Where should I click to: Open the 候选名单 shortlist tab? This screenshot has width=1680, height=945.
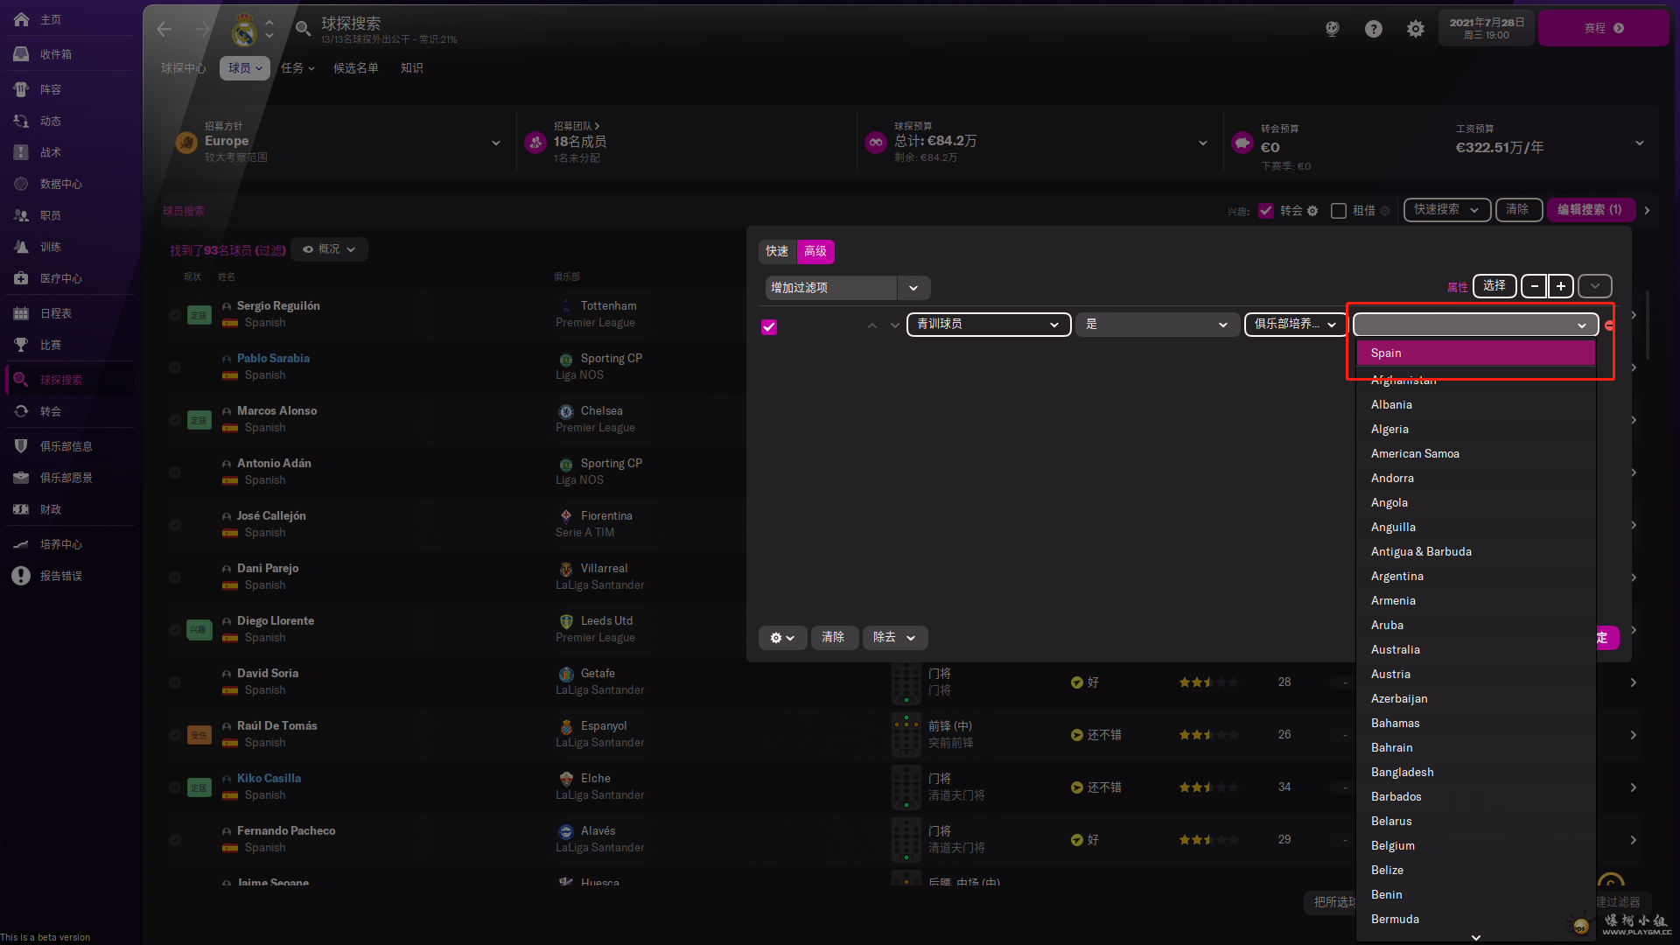[x=356, y=68]
